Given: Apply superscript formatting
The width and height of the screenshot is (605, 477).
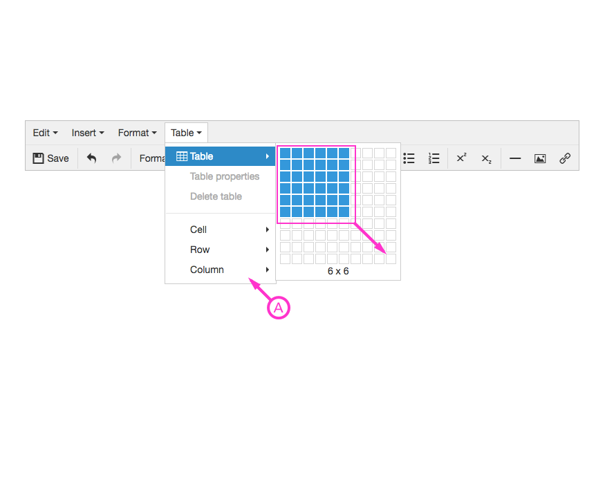Looking at the screenshot, I should pyautogui.click(x=460, y=158).
